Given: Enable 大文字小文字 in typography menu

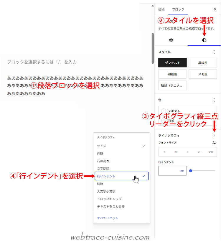Looking at the screenshot, I should pyautogui.click(x=122, y=191).
